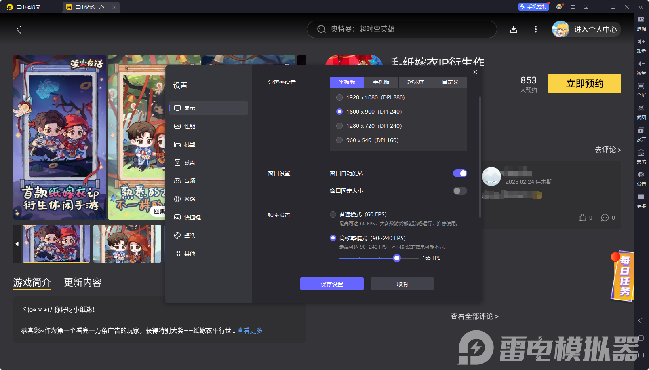This screenshot has height=370, width=649.
Task: Like the review with thumbs-up icon
Action: pyautogui.click(x=582, y=218)
